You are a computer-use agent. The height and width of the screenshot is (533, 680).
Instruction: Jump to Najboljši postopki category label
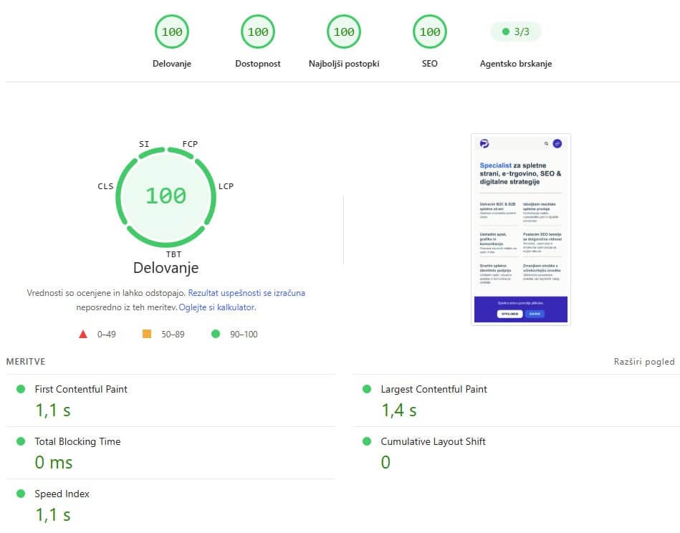(x=344, y=64)
